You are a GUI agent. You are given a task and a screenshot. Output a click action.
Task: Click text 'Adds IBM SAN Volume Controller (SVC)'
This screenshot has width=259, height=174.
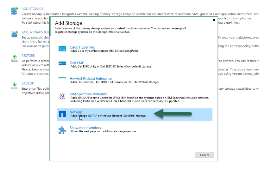click(x=95, y=98)
